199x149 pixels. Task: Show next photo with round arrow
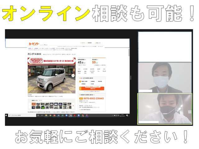pos(73,75)
